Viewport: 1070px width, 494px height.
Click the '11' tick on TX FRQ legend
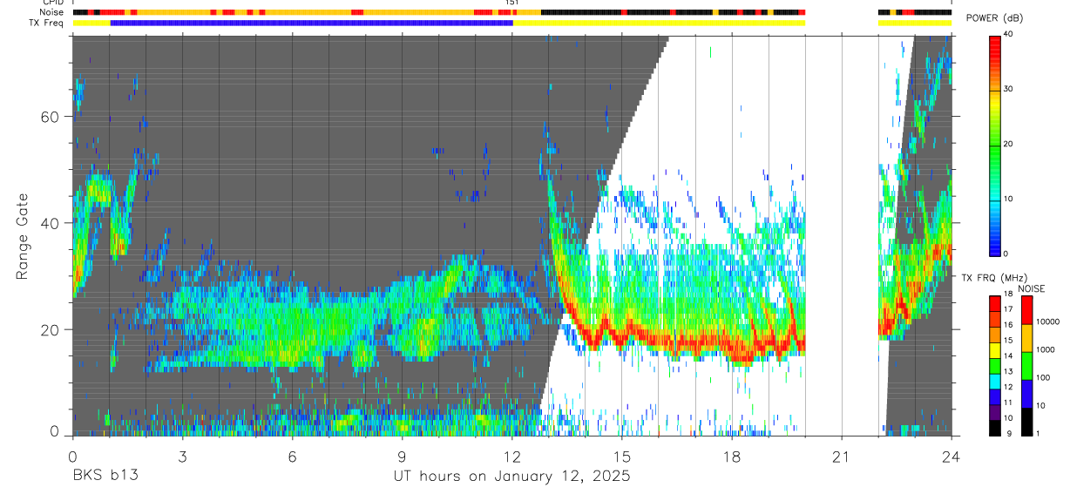(1010, 403)
